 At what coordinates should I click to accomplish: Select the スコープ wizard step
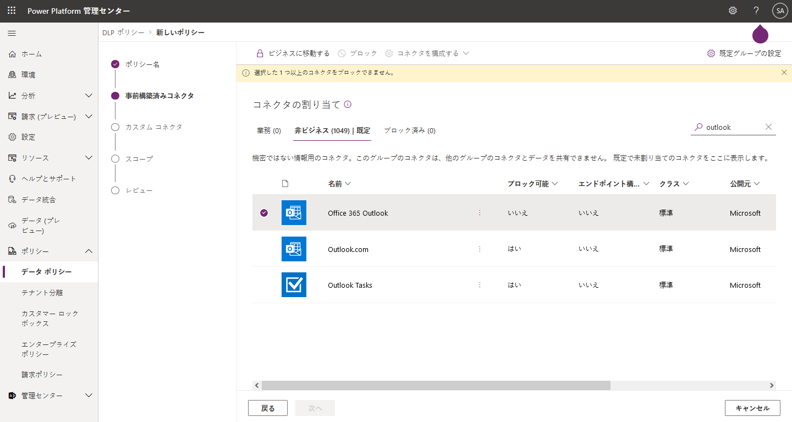coord(139,158)
